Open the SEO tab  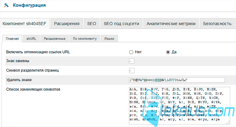coord(91,24)
